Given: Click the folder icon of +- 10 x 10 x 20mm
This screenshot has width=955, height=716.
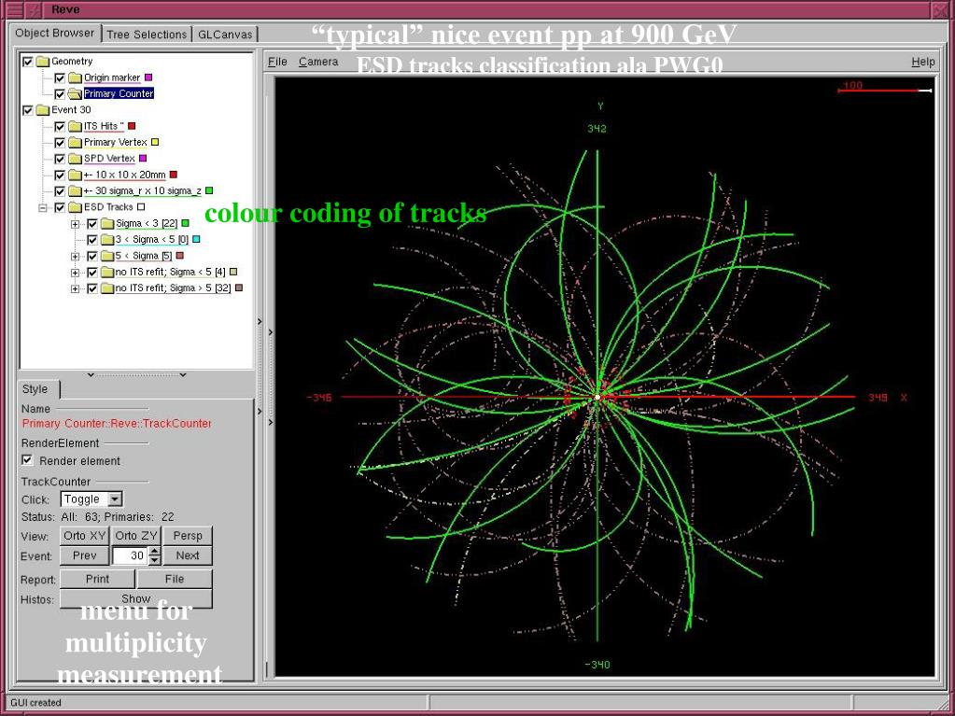Looking at the screenshot, I should pyautogui.click(x=75, y=175).
